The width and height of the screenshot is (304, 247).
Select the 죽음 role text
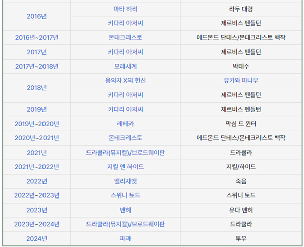click(241, 181)
